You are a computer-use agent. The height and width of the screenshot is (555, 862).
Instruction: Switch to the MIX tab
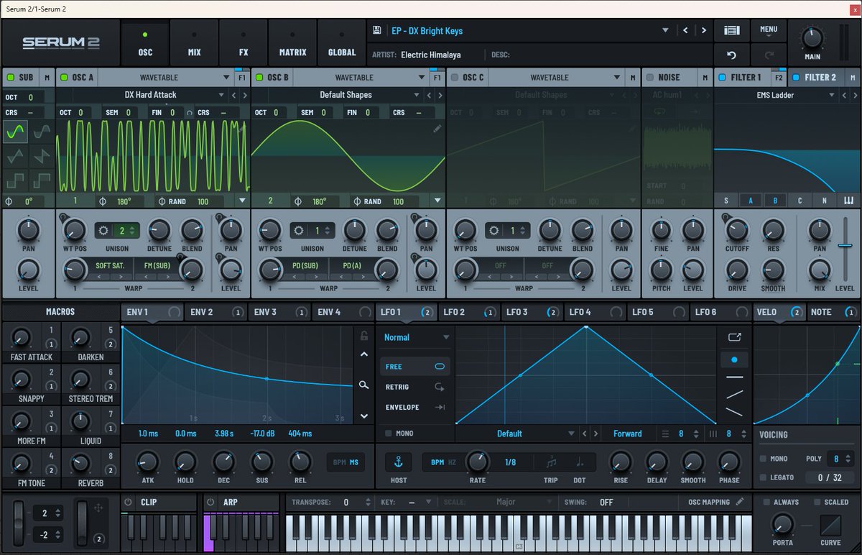pyautogui.click(x=194, y=43)
